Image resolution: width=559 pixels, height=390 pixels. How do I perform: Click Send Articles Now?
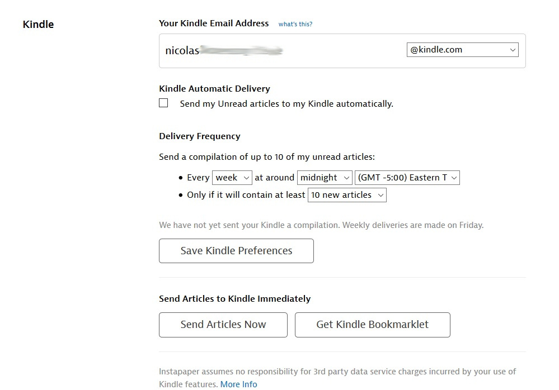(x=223, y=325)
